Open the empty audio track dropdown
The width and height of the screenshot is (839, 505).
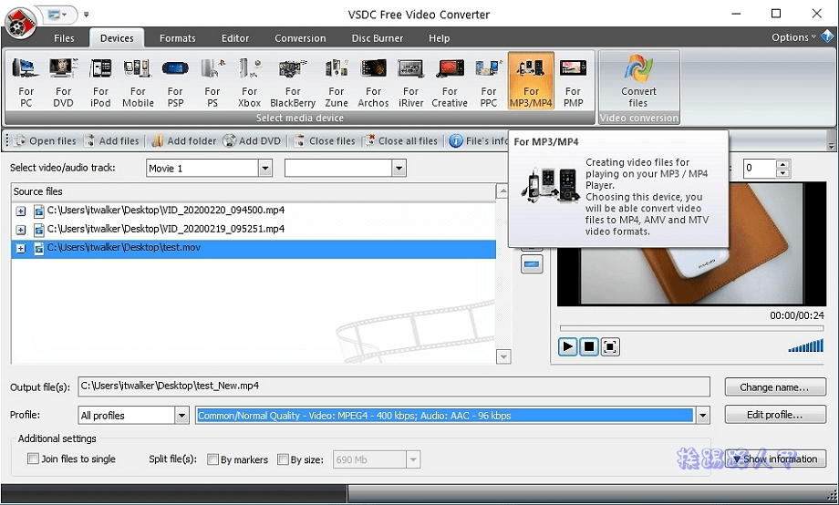(399, 168)
